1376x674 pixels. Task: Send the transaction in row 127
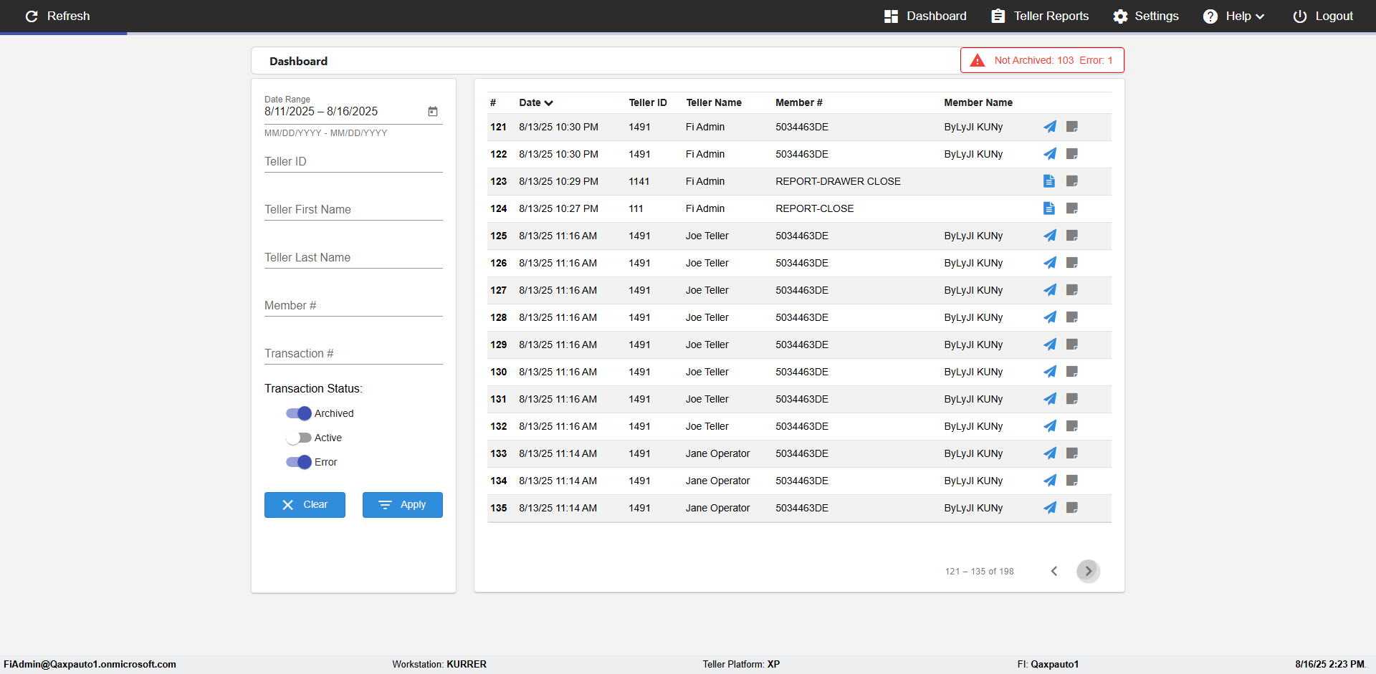[x=1050, y=290]
